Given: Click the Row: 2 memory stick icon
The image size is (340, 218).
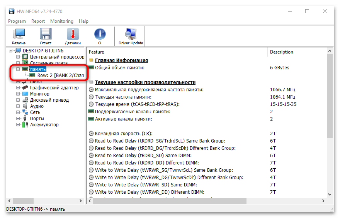Looking at the screenshot, I should pos(32,75).
